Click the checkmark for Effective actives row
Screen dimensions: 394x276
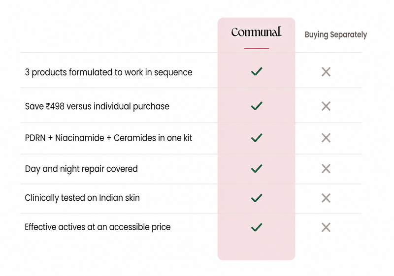pyautogui.click(x=257, y=227)
